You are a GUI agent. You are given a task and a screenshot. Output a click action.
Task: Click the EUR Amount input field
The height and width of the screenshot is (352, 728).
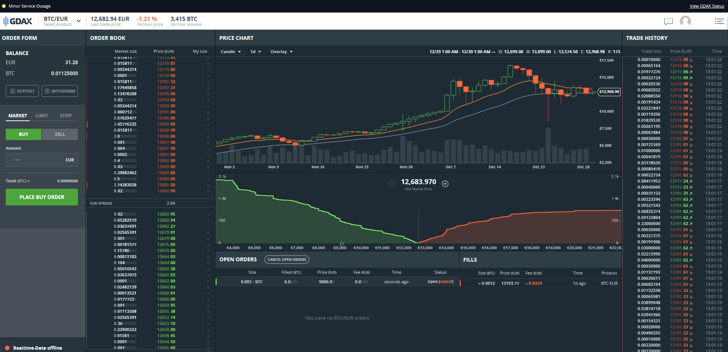[41, 159]
